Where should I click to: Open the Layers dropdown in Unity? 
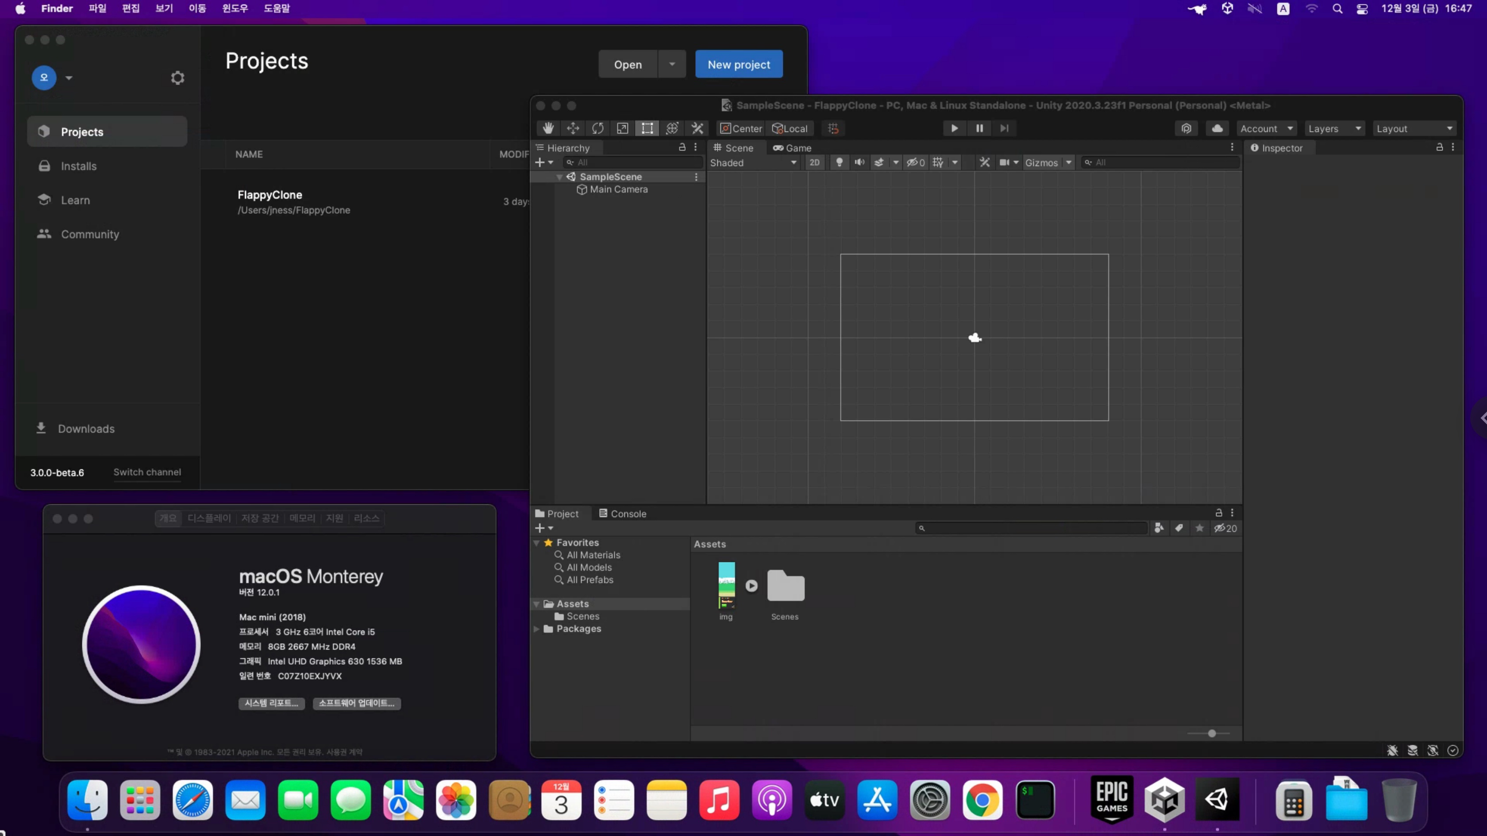point(1335,128)
